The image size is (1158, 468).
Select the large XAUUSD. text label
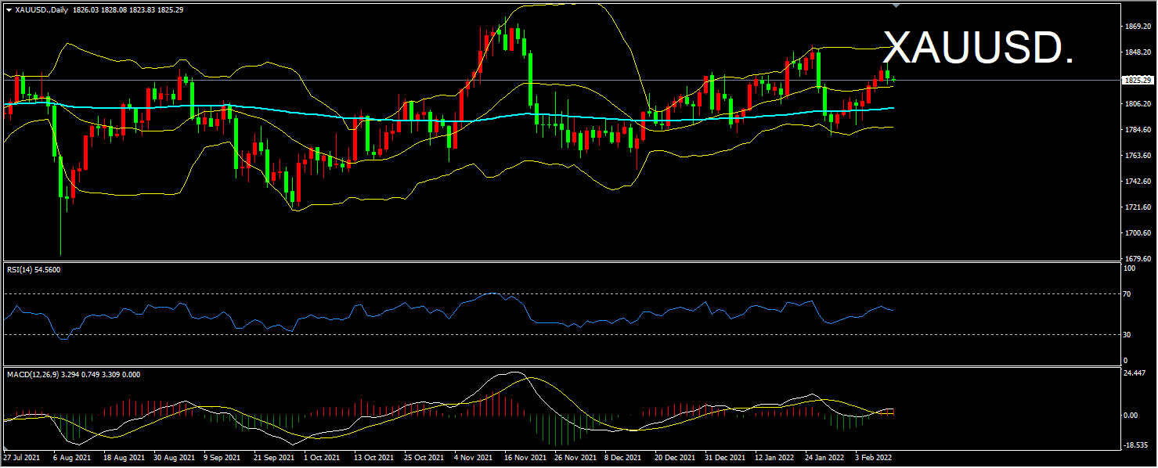click(x=978, y=49)
